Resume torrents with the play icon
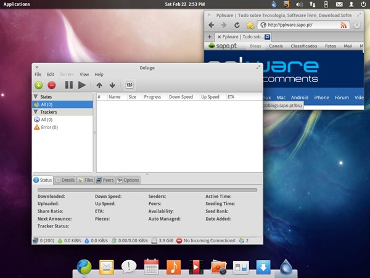The width and height of the screenshot is (370, 278). pos(82,85)
